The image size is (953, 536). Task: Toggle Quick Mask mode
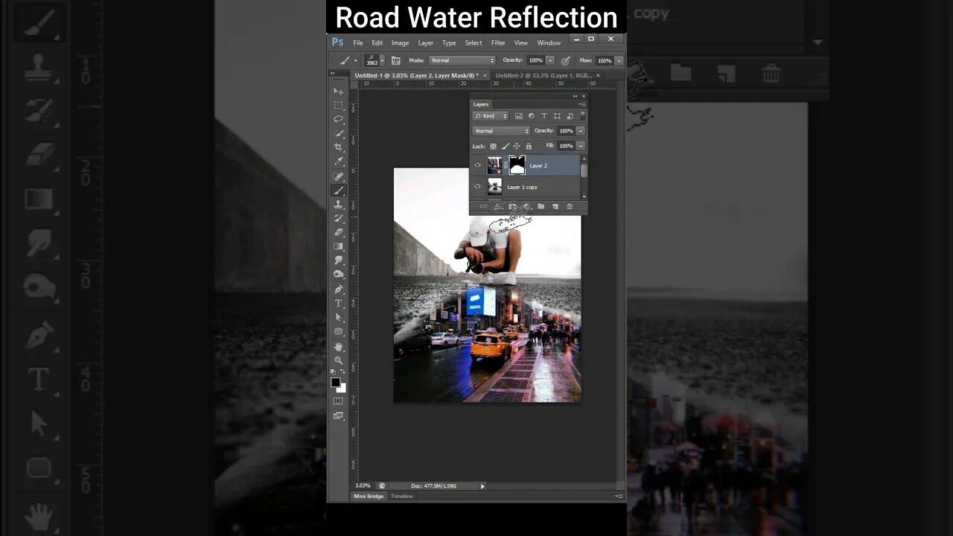(x=338, y=401)
